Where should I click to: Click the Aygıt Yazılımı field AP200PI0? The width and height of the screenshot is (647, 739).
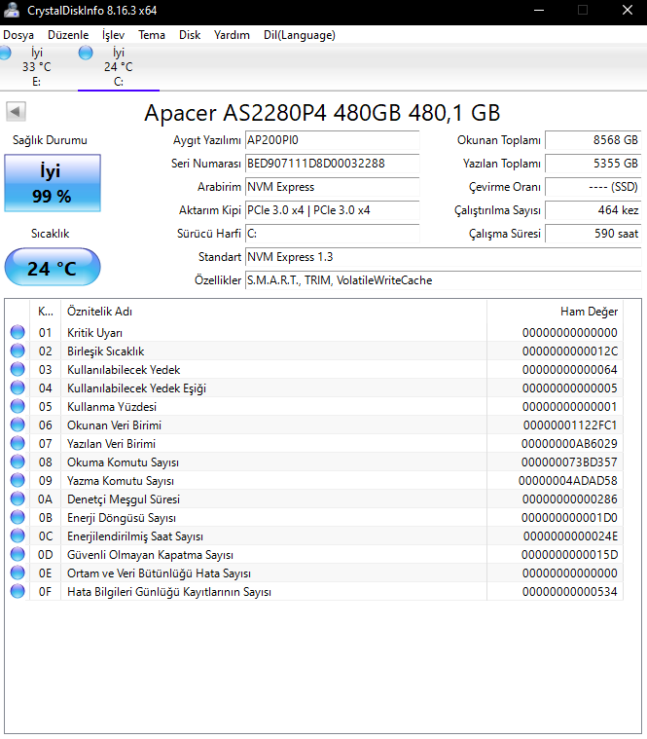coord(333,140)
